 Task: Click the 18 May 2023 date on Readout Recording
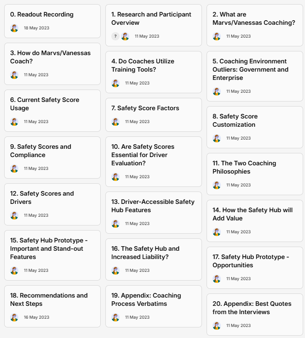click(x=36, y=28)
